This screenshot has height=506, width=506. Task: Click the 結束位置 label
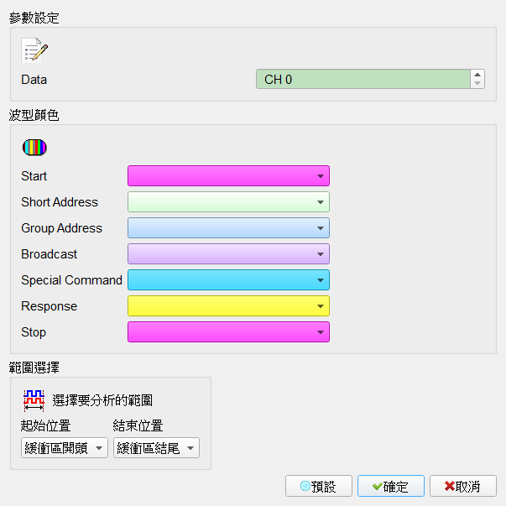(138, 425)
